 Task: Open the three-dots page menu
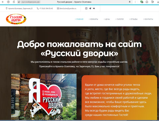(135, 2)
